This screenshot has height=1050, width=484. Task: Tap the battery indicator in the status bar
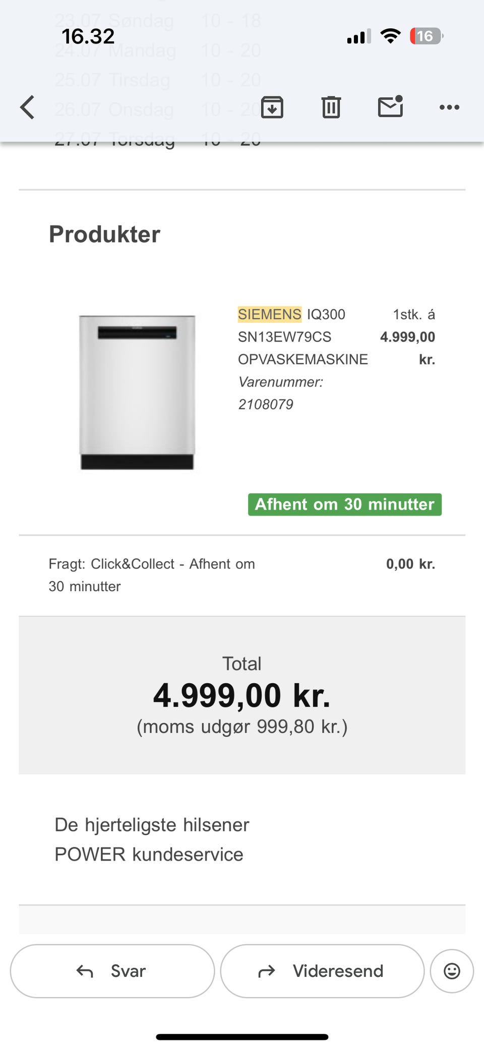[426, 36]
